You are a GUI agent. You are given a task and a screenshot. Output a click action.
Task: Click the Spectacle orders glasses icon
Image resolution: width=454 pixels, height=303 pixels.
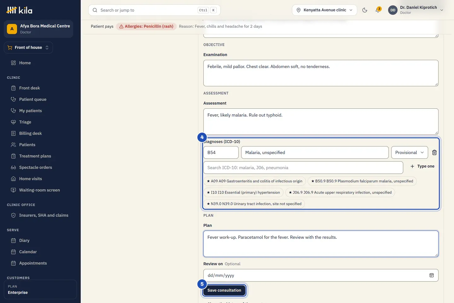click(13, 167)
